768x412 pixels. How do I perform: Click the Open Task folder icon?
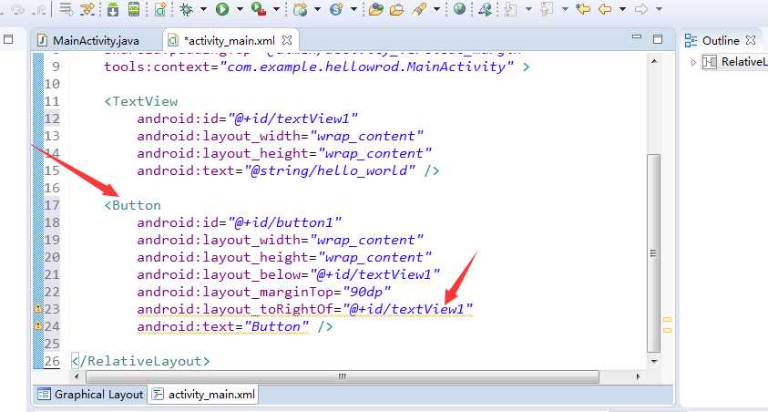pos(396,9)
